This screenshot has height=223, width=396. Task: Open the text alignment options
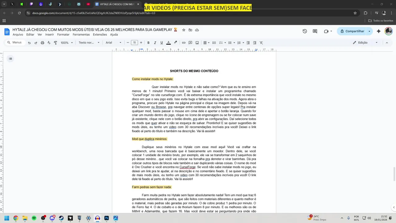pos(206,43)
